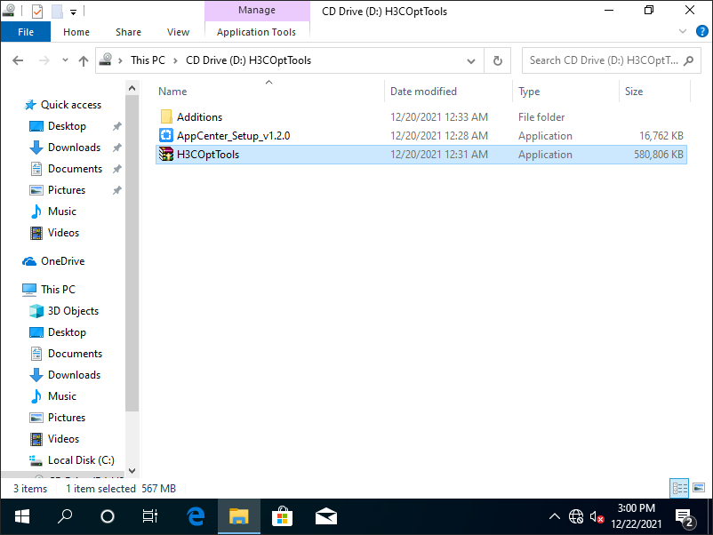The width and height of the screenshot is (713, 535).
Task: Open address bar previous locations dropdown
Action: point(471,60)
